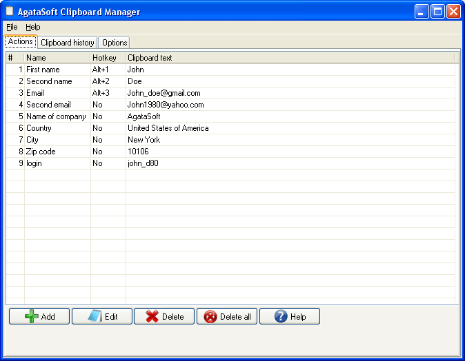Click the # column header
Image resolution: width=465 pixels, height=361 pixels.
(x=15, y=58)
